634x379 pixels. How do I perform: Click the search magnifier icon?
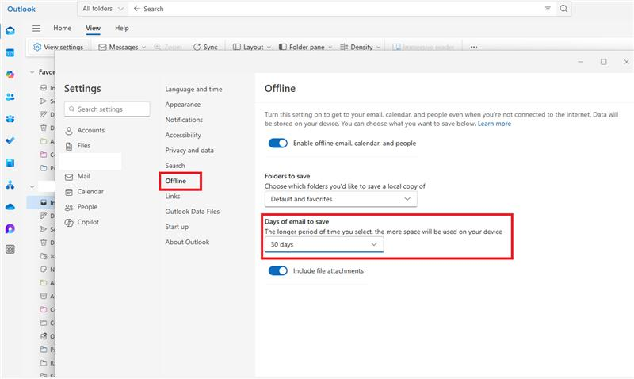[x=563, y=9]
